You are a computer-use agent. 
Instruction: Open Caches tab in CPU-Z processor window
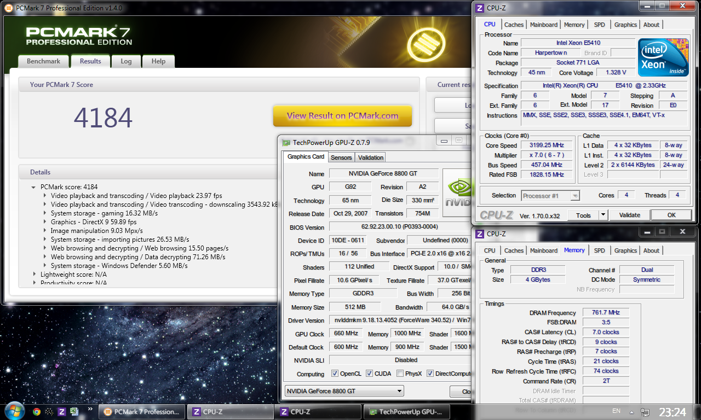(x=514, y=25)
